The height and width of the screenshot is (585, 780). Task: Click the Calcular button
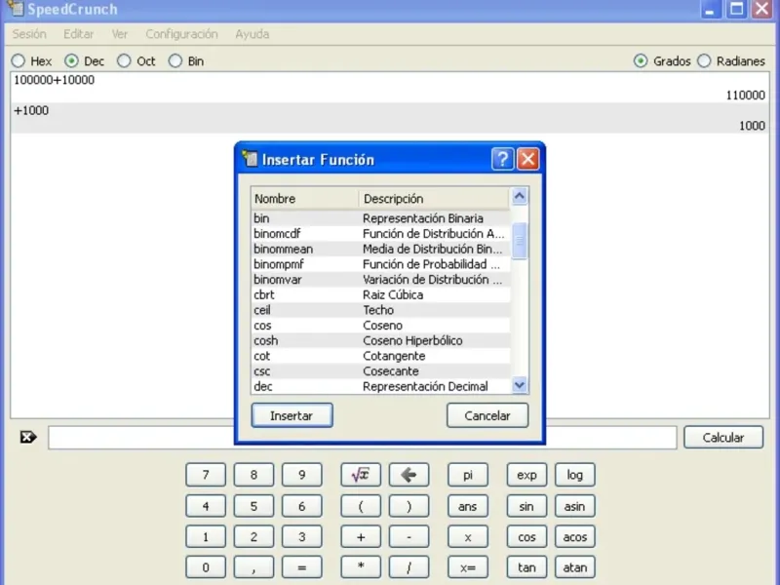723,437
